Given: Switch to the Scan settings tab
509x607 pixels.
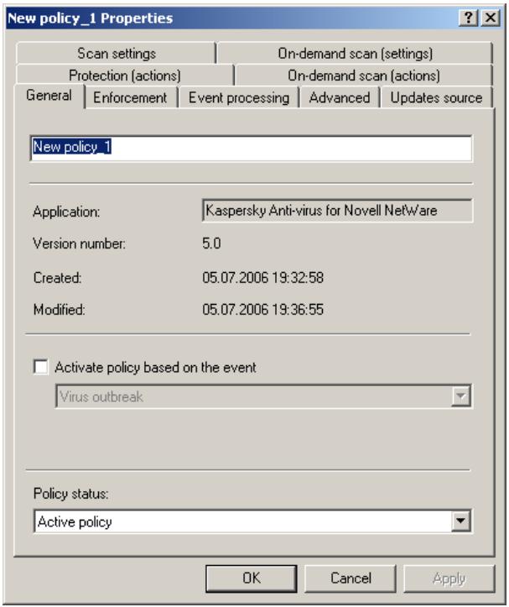Looking at the screenshot, I should pos(116,53).
